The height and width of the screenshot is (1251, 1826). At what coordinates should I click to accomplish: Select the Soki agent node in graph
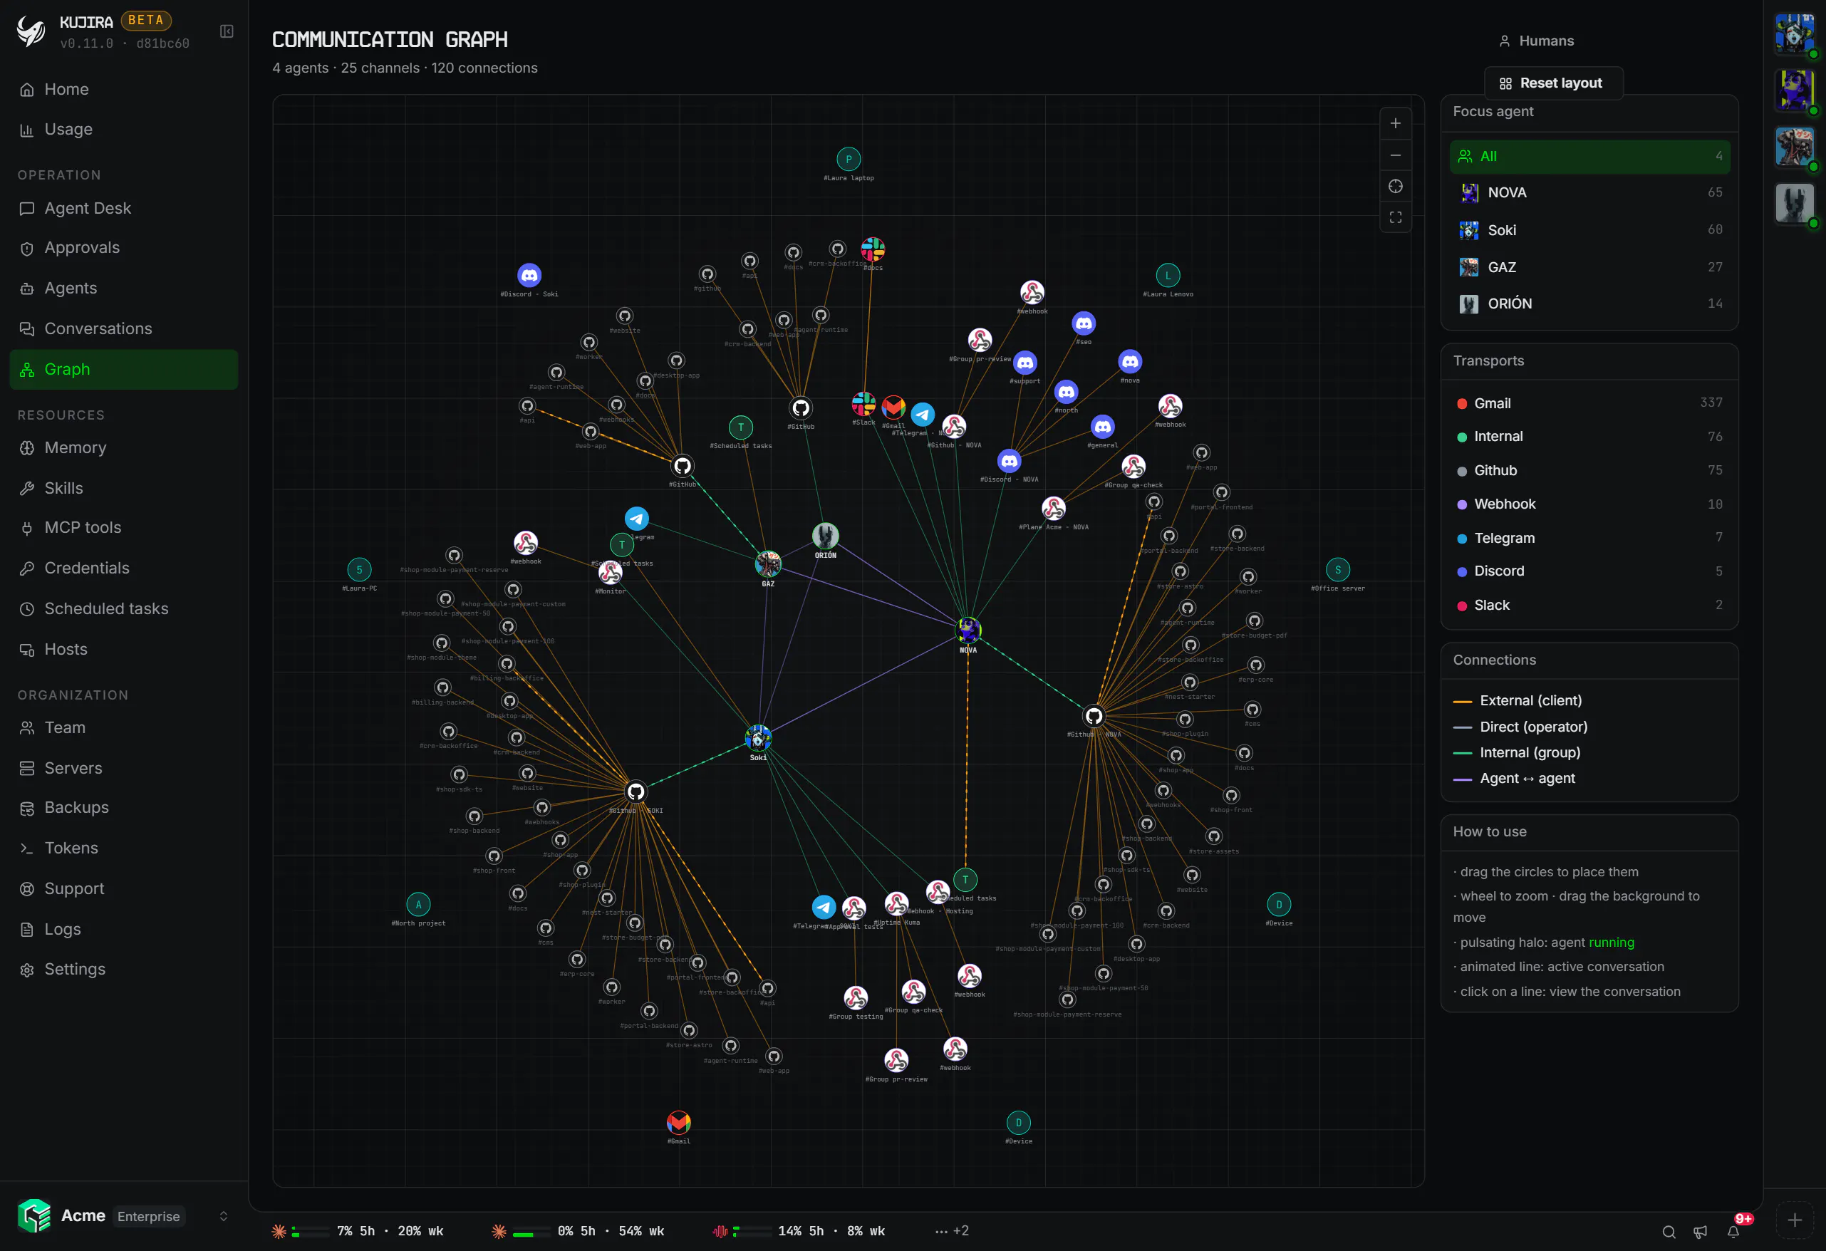tap(758, 738)
